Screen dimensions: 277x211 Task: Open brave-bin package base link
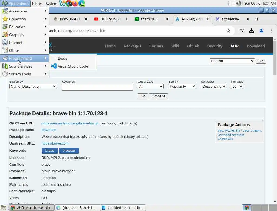click(x=49, y=130)
